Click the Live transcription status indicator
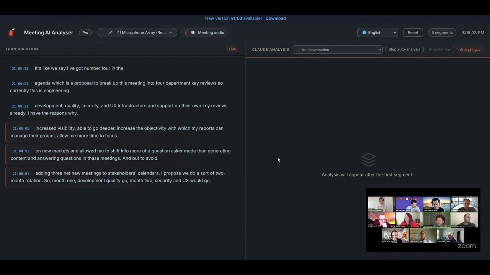490x275 pixels. pos(232,49)
